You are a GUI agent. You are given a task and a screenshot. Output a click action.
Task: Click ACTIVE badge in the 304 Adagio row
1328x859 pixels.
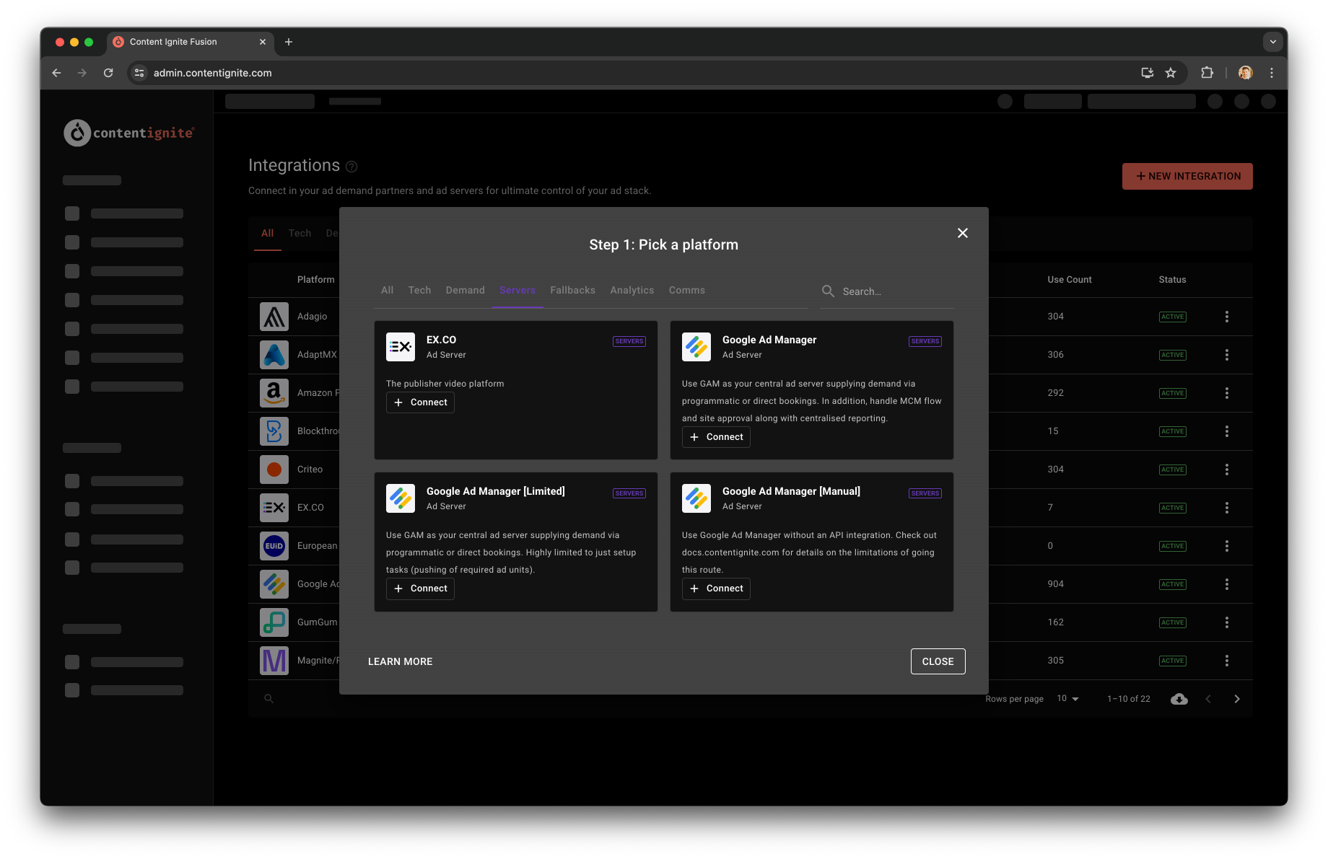coord(1172,317)
